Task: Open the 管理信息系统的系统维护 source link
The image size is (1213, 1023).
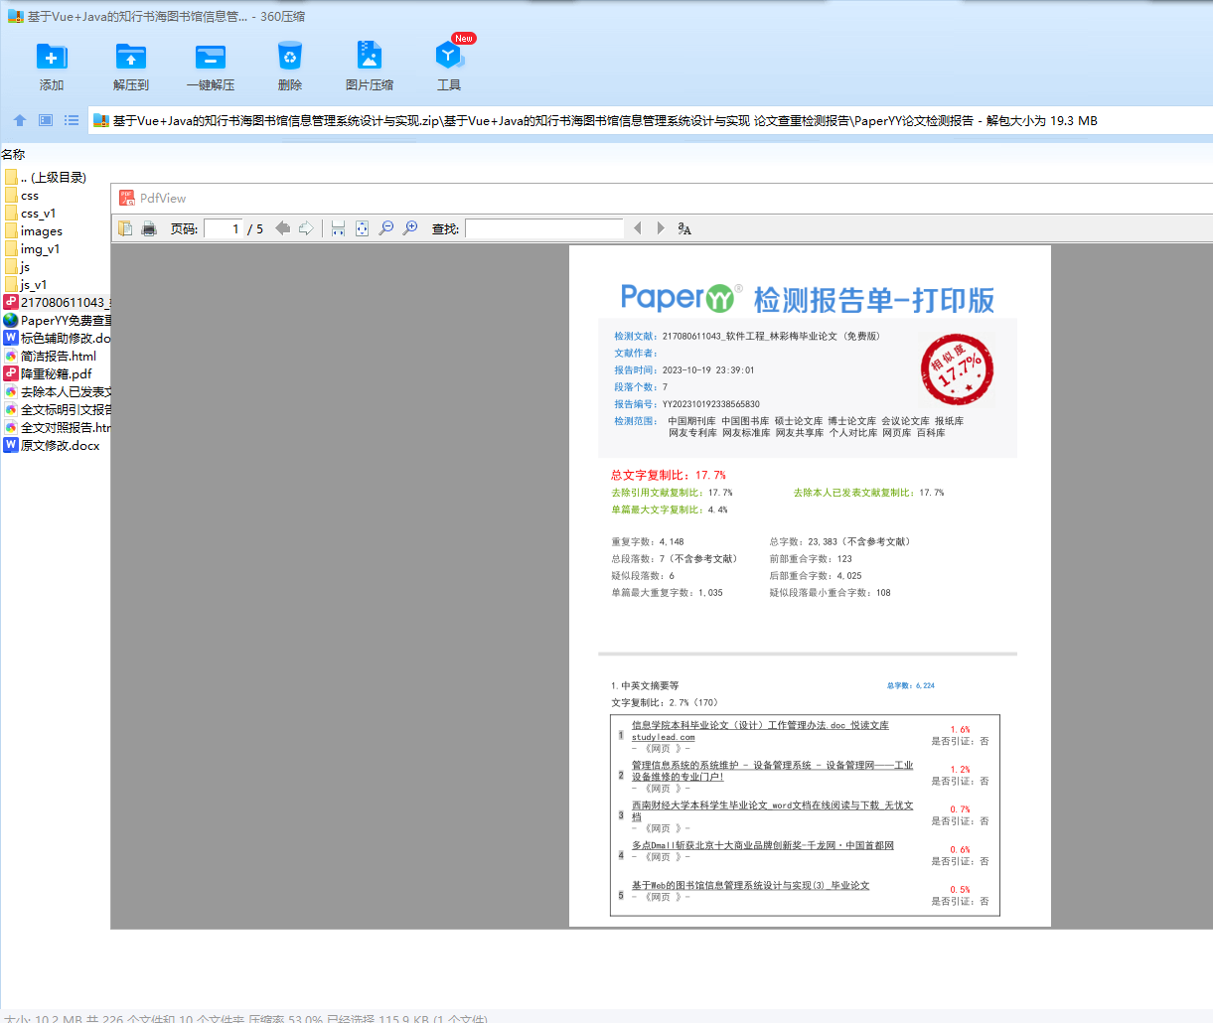Action: click(x=772, y=771)
